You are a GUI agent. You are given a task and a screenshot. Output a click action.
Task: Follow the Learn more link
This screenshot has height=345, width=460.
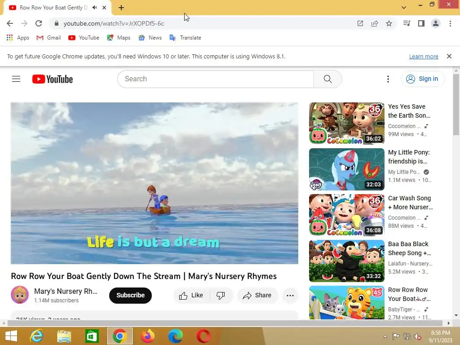tap(424, 56)
